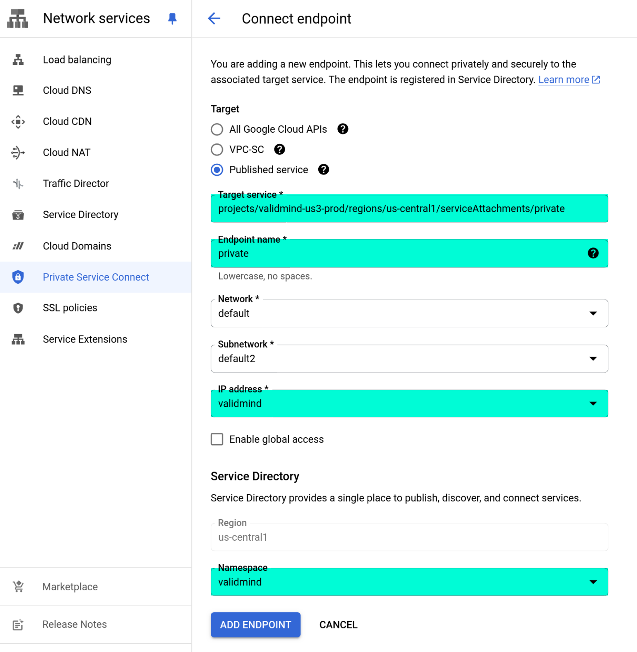Click the Cloud NAT icon
Image resolution: width=637 pixels, height=652 pixels.
18,152
